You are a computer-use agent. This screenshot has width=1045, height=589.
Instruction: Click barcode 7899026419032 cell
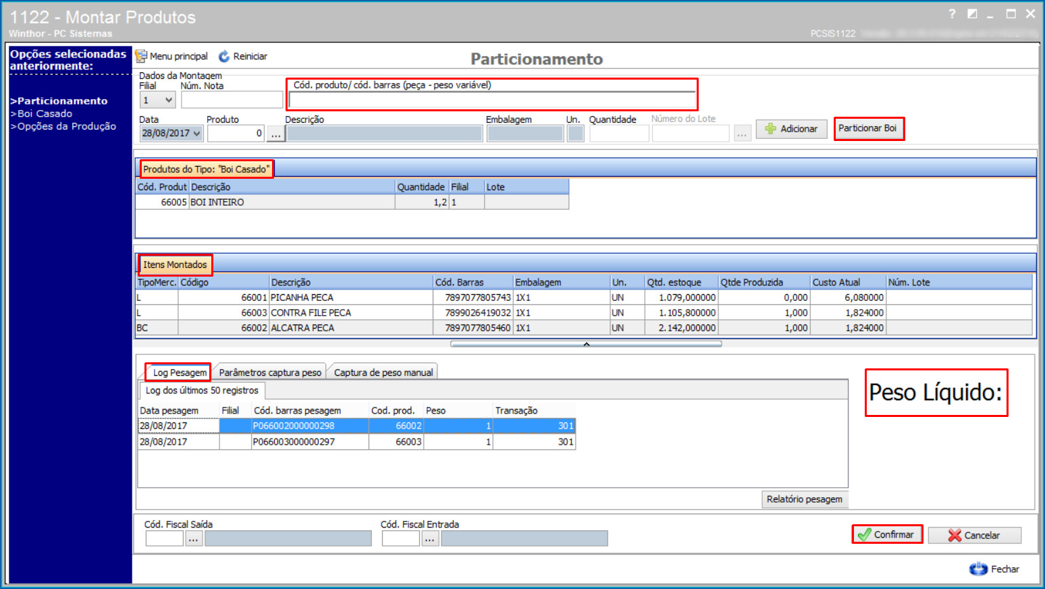tap(473, 313)
